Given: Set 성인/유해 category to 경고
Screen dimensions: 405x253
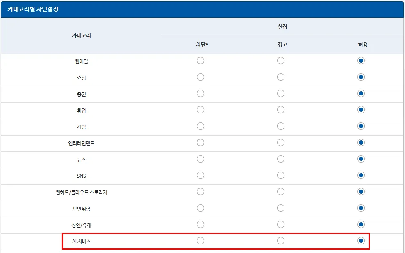Looking at the screenshot, I should 281,224.
